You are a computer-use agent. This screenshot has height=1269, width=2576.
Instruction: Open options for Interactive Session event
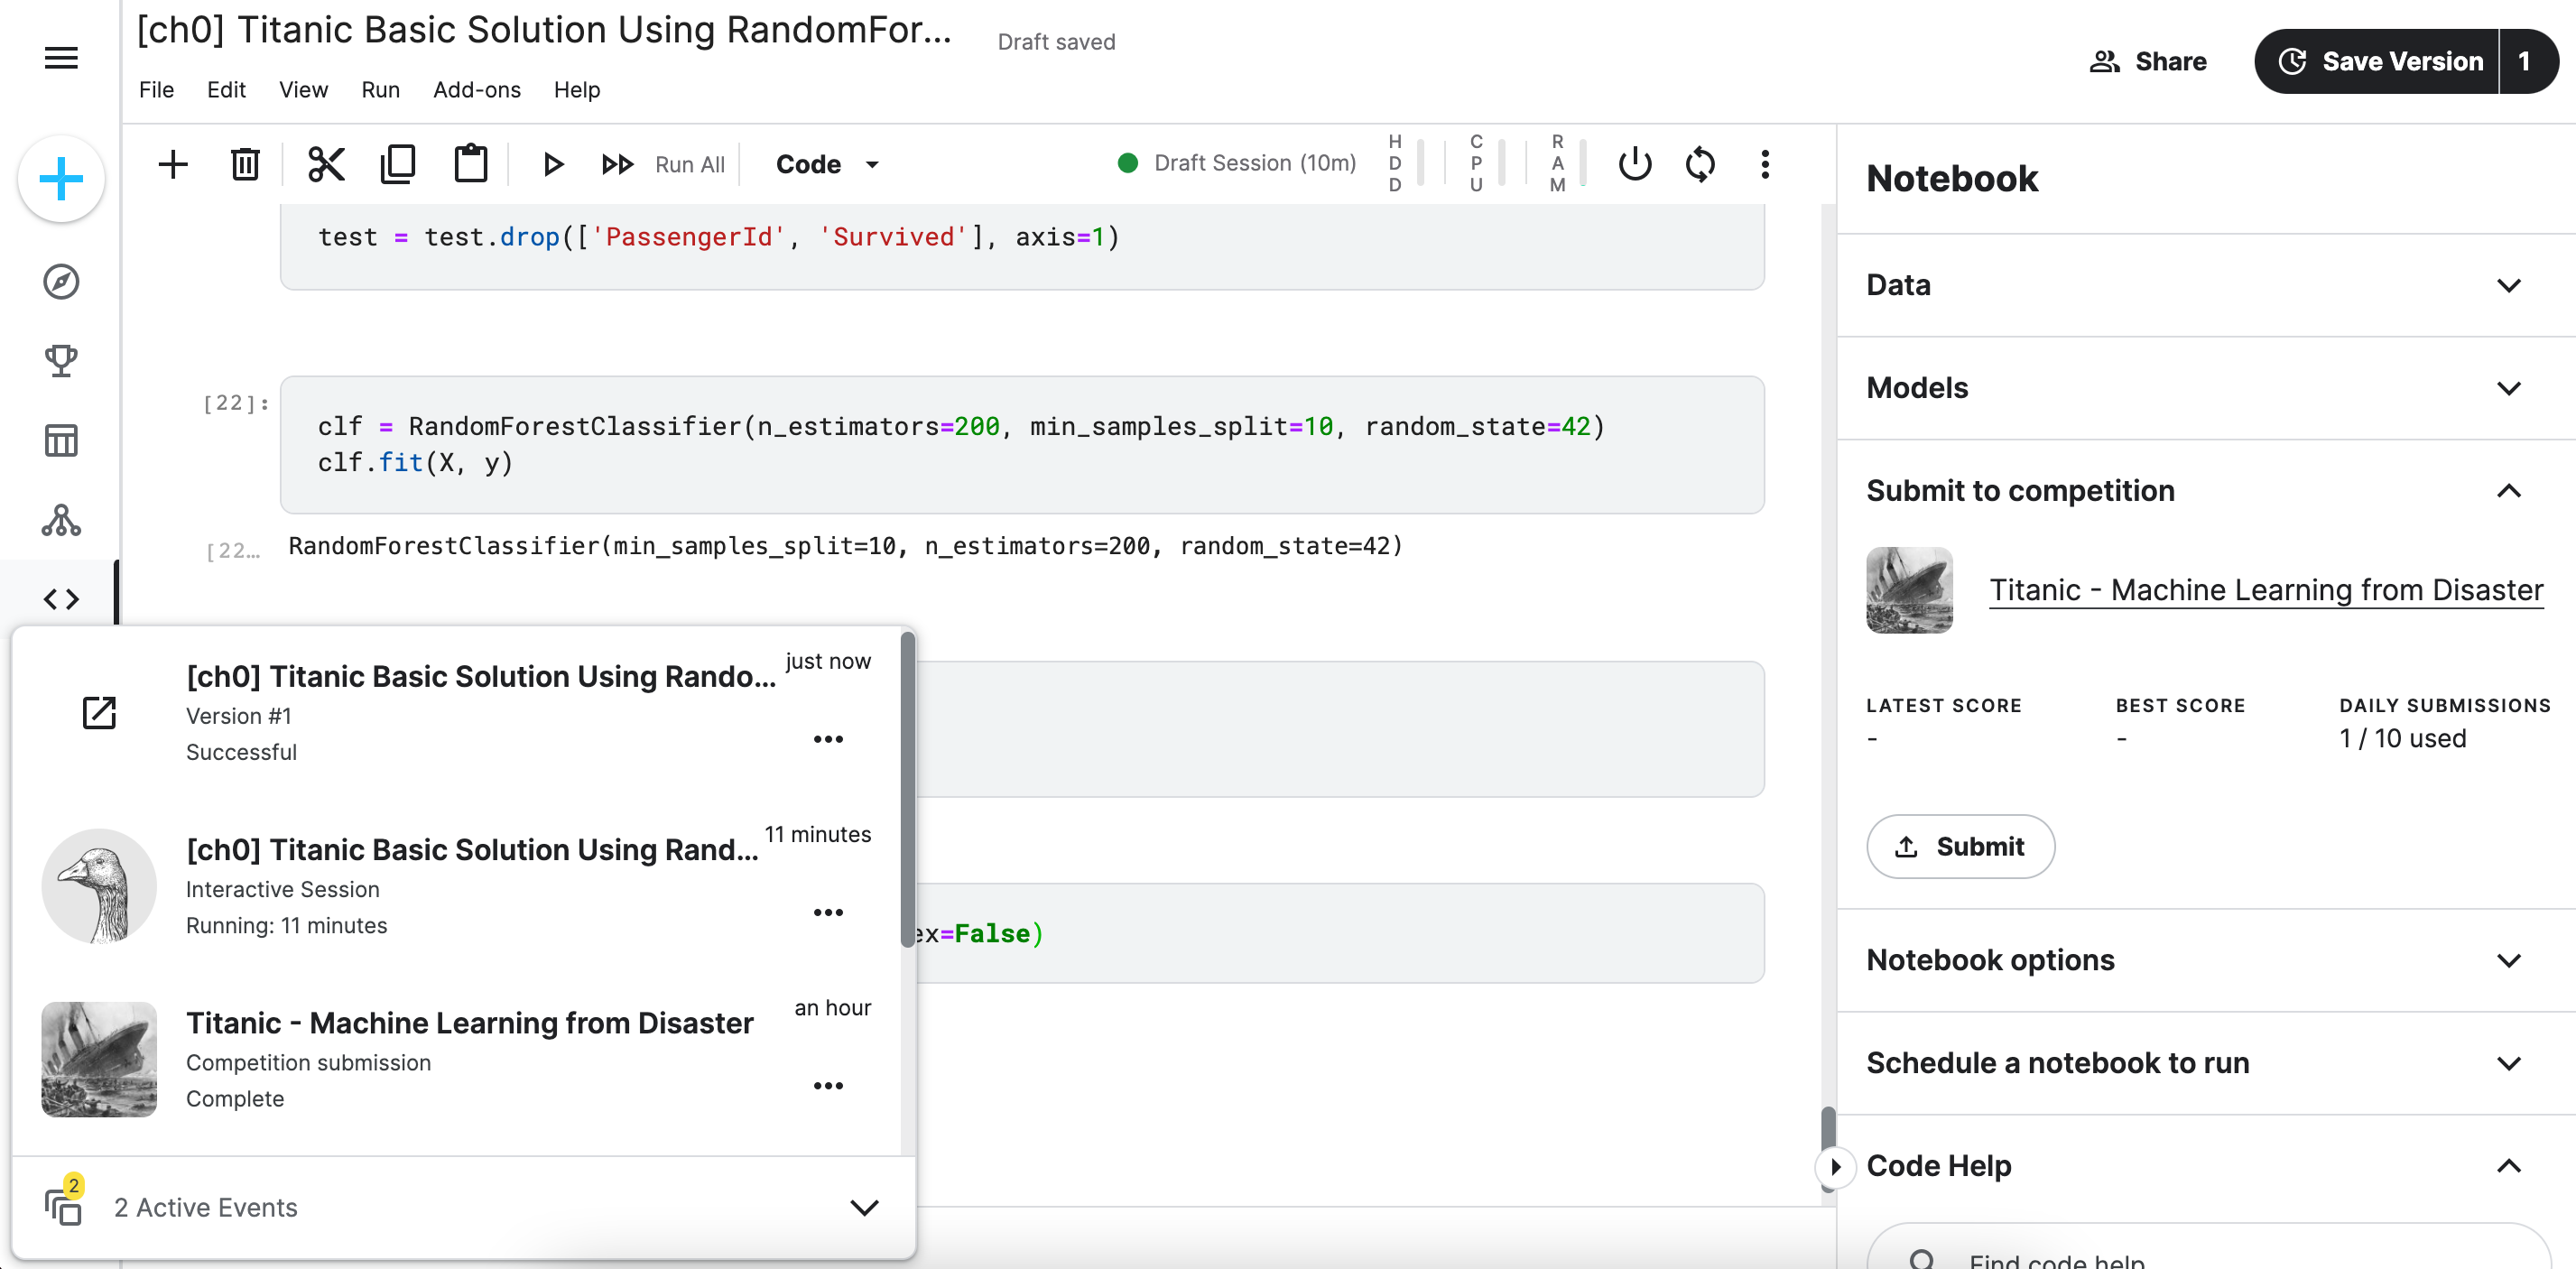click(828, 912)
